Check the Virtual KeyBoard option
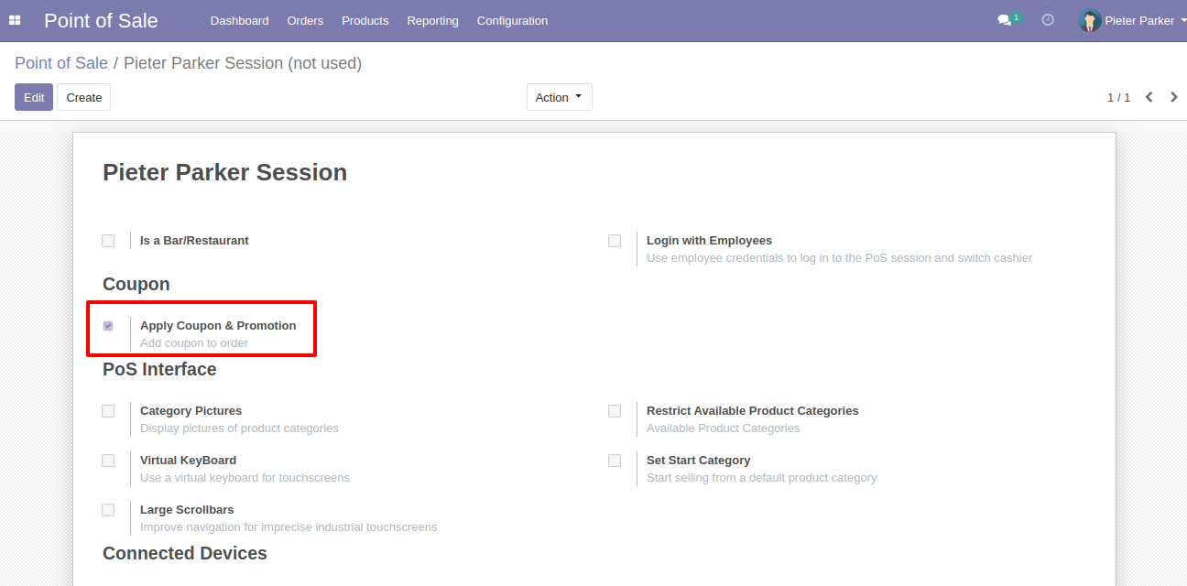Image resolution: width=1187 pixels, height=586 pixels. (x=108, y=461)
